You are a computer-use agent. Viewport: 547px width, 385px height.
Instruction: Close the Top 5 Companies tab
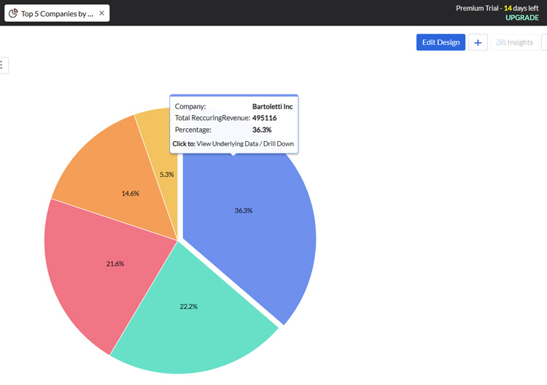[x=102, y=13]
